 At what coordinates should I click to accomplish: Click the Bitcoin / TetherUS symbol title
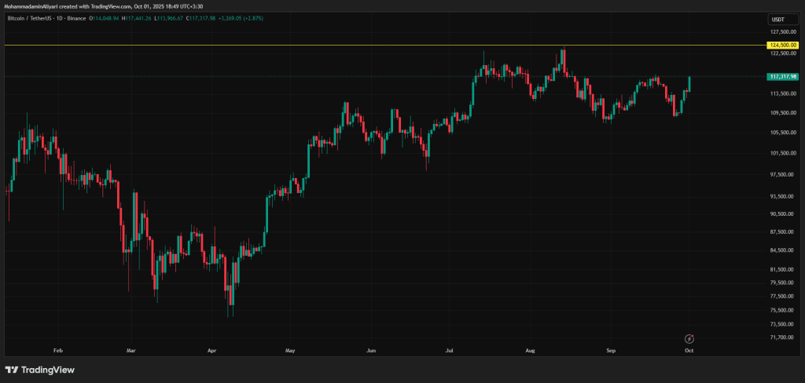coord(36,16)
